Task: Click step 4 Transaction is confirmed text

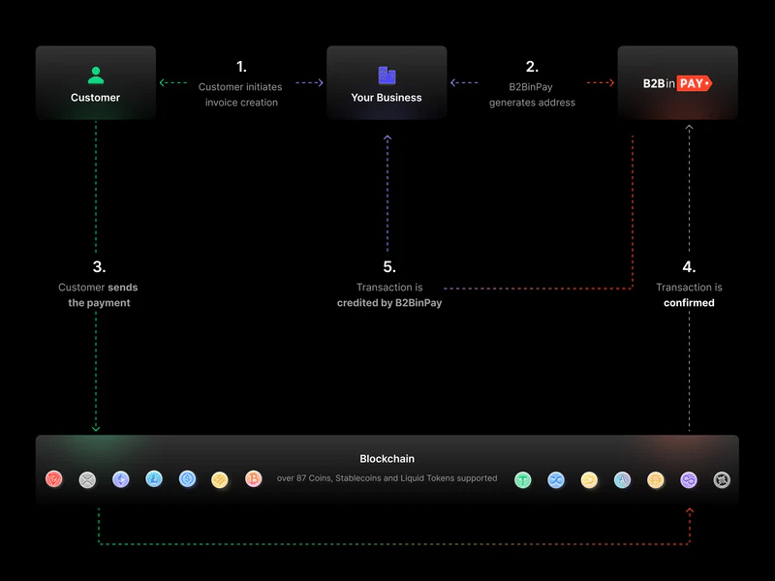Action: (689, 294)
